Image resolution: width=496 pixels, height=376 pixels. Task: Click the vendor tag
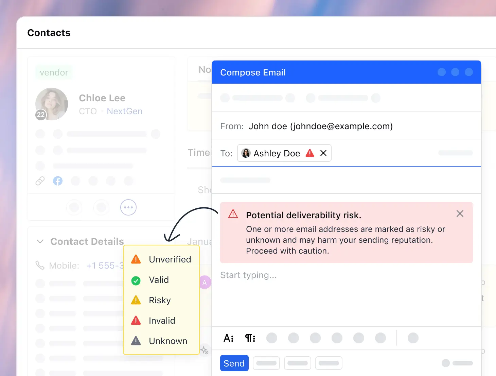[x=54, y=72]
